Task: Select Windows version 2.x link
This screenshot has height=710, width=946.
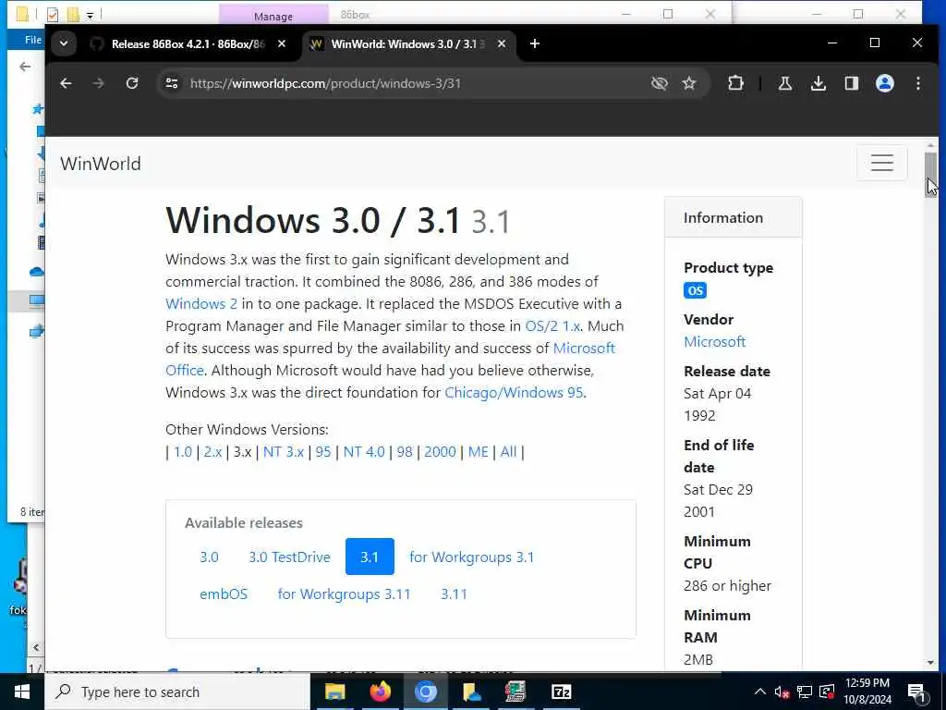Action: (212, 451)
